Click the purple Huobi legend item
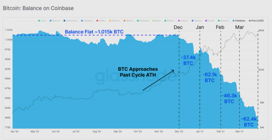 click(210, 21)
